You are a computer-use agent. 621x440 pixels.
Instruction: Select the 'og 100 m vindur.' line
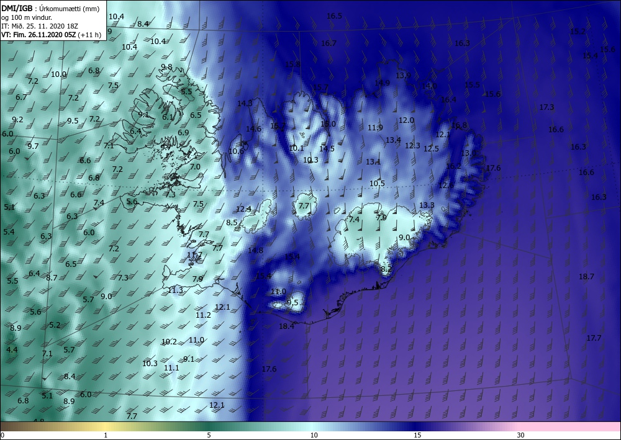[27, 17]
